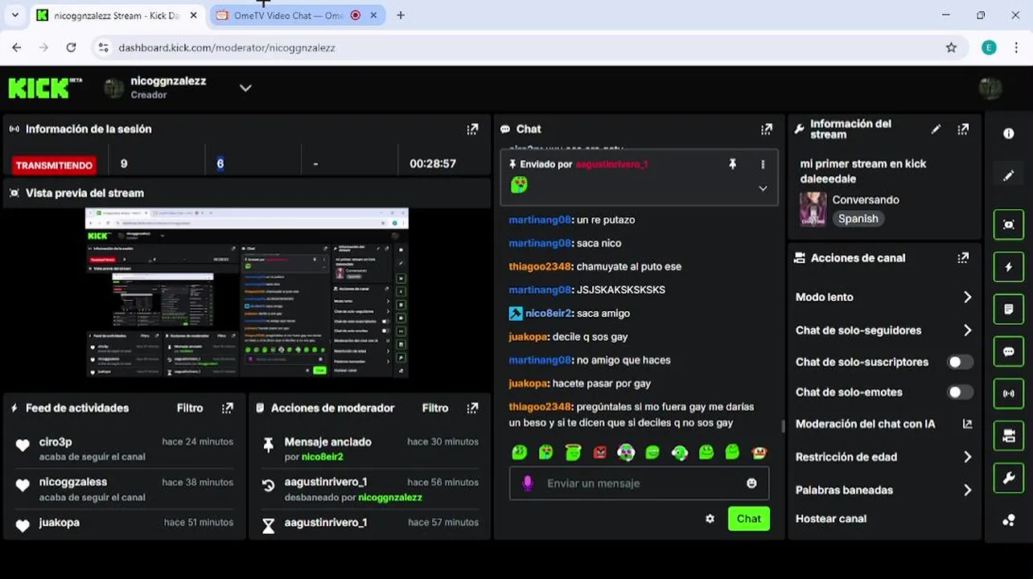
Task: Open the pinned message three-dot menu
Action: click(x=763, y=164)
